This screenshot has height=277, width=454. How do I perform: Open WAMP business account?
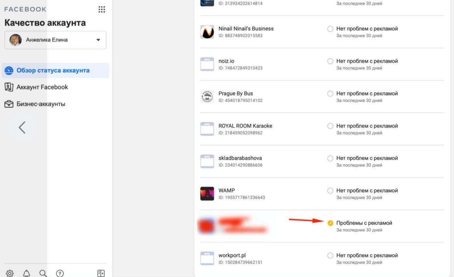226,191
